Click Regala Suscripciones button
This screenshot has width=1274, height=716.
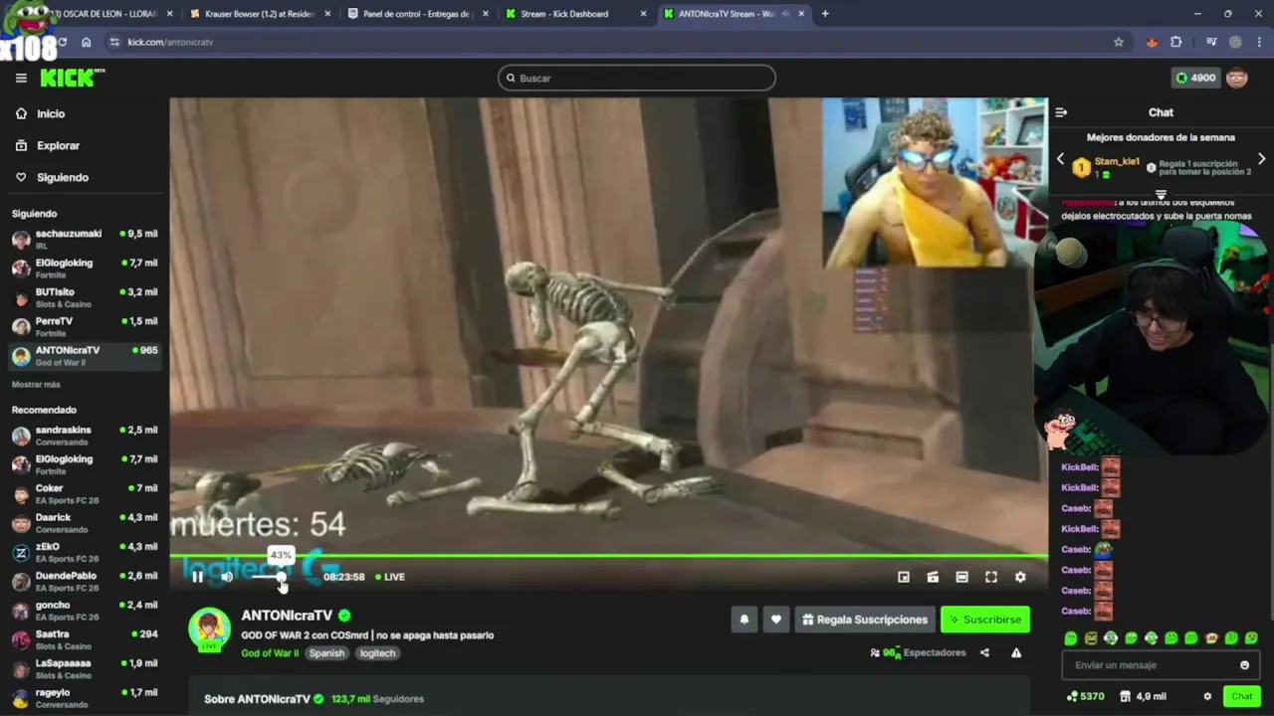click(x=865, y=620)
